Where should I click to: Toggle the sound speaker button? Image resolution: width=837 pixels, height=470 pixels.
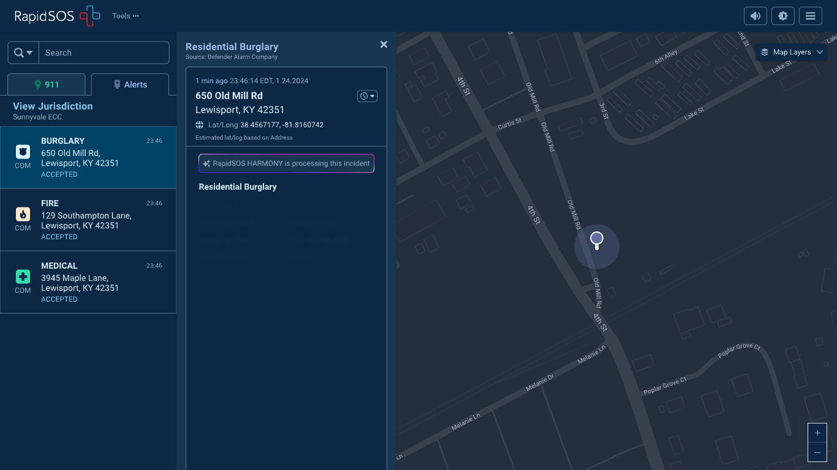click(756, 16)
